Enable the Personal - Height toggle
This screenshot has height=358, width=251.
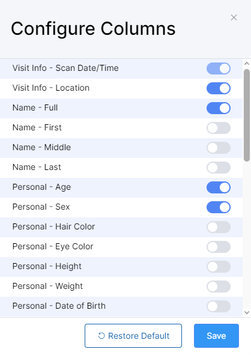point(219,267)
